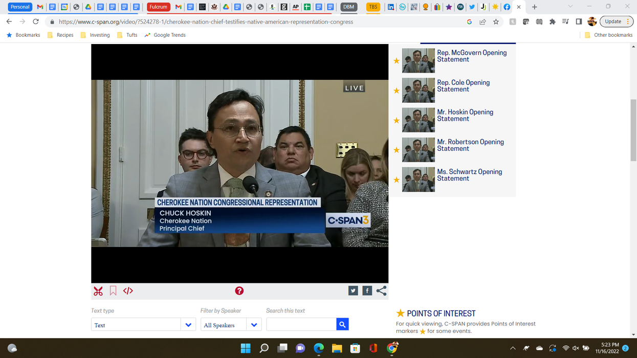Open the Personal tab group
This screenshot has height=358, width=637.
click(20, 7)
